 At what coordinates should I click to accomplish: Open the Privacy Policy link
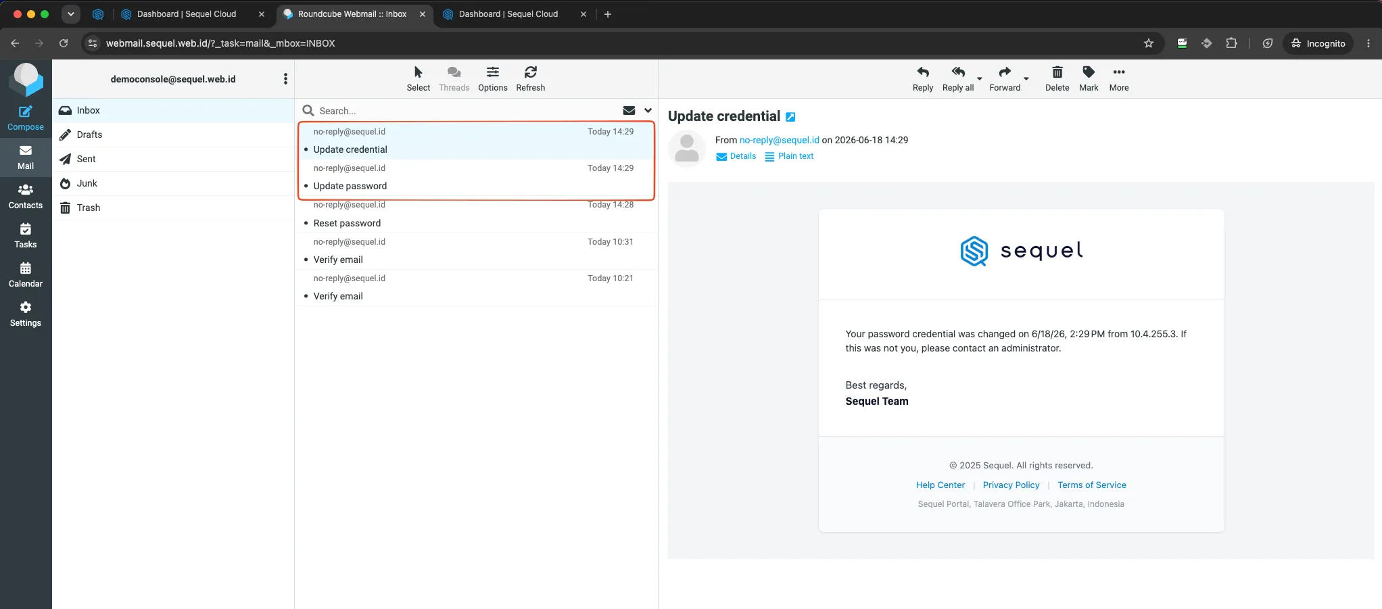(x=1011, y=485)
